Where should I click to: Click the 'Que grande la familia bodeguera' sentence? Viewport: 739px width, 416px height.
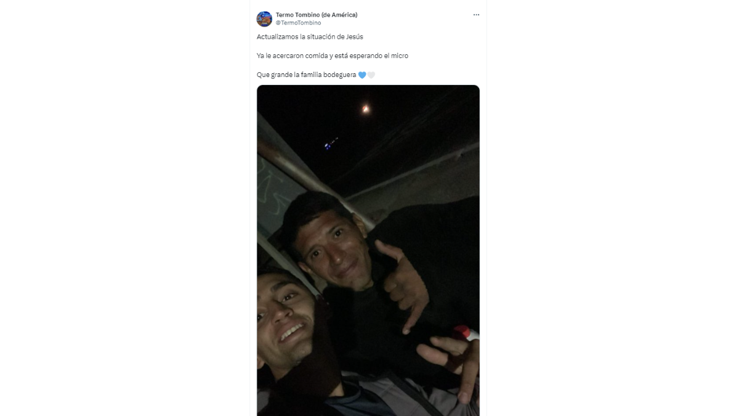coord(306,75)
